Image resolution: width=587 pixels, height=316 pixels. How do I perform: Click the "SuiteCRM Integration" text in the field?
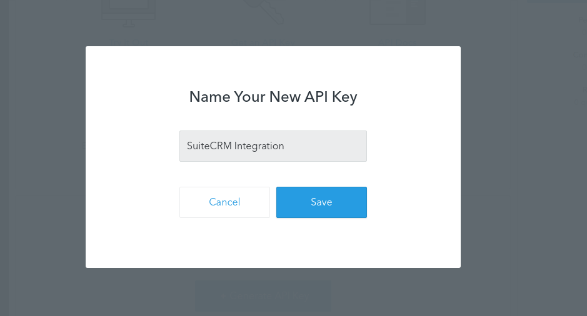coord(236,146)
